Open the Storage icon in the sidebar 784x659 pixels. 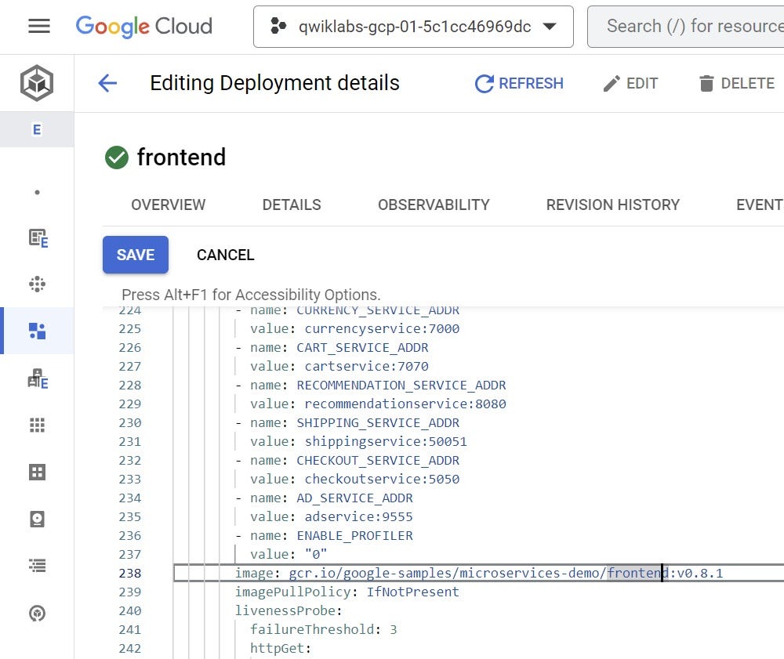37,519
